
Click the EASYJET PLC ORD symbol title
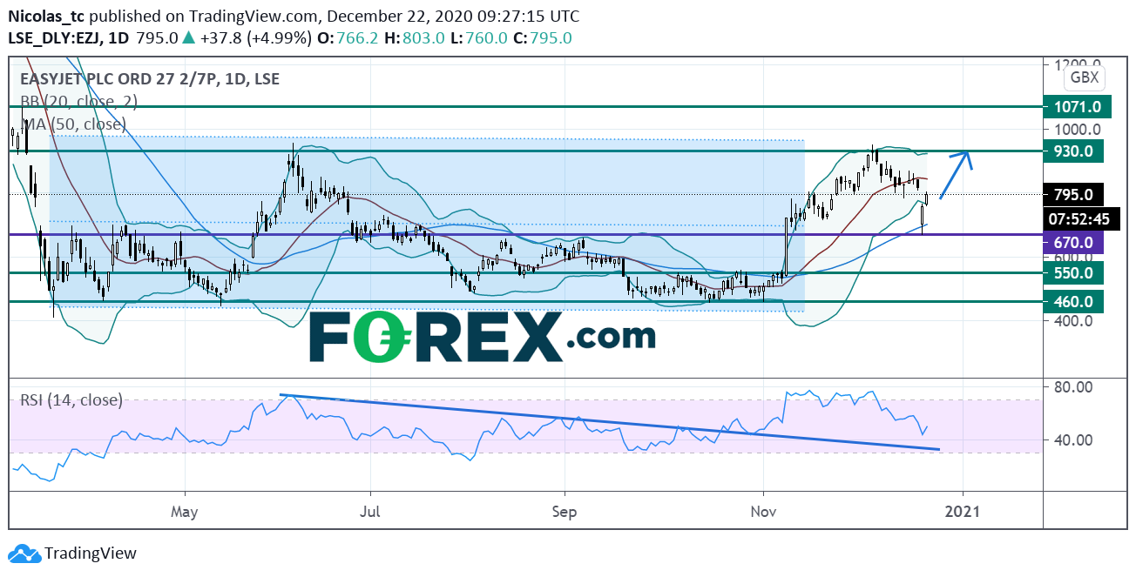click(150, 78)
